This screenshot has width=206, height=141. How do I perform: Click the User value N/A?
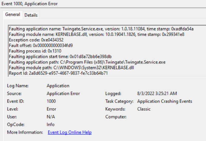[x=51, y=117]
